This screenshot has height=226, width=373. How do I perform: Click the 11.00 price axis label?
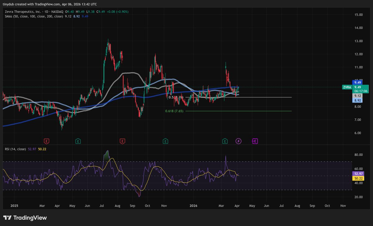358,67
